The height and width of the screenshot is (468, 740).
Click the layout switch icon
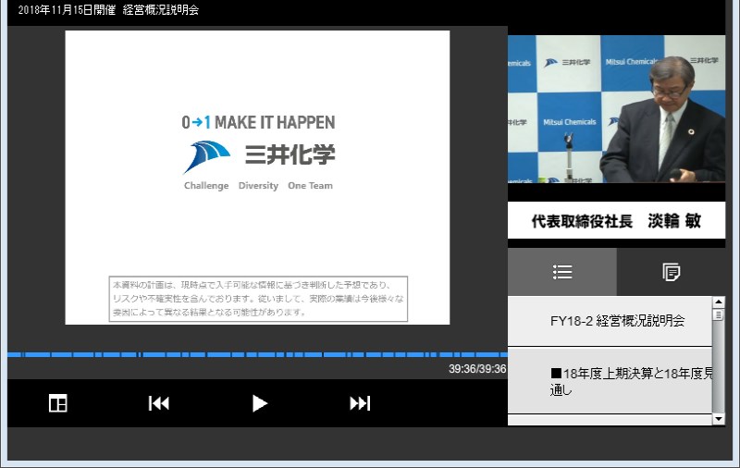click(58, 403)
